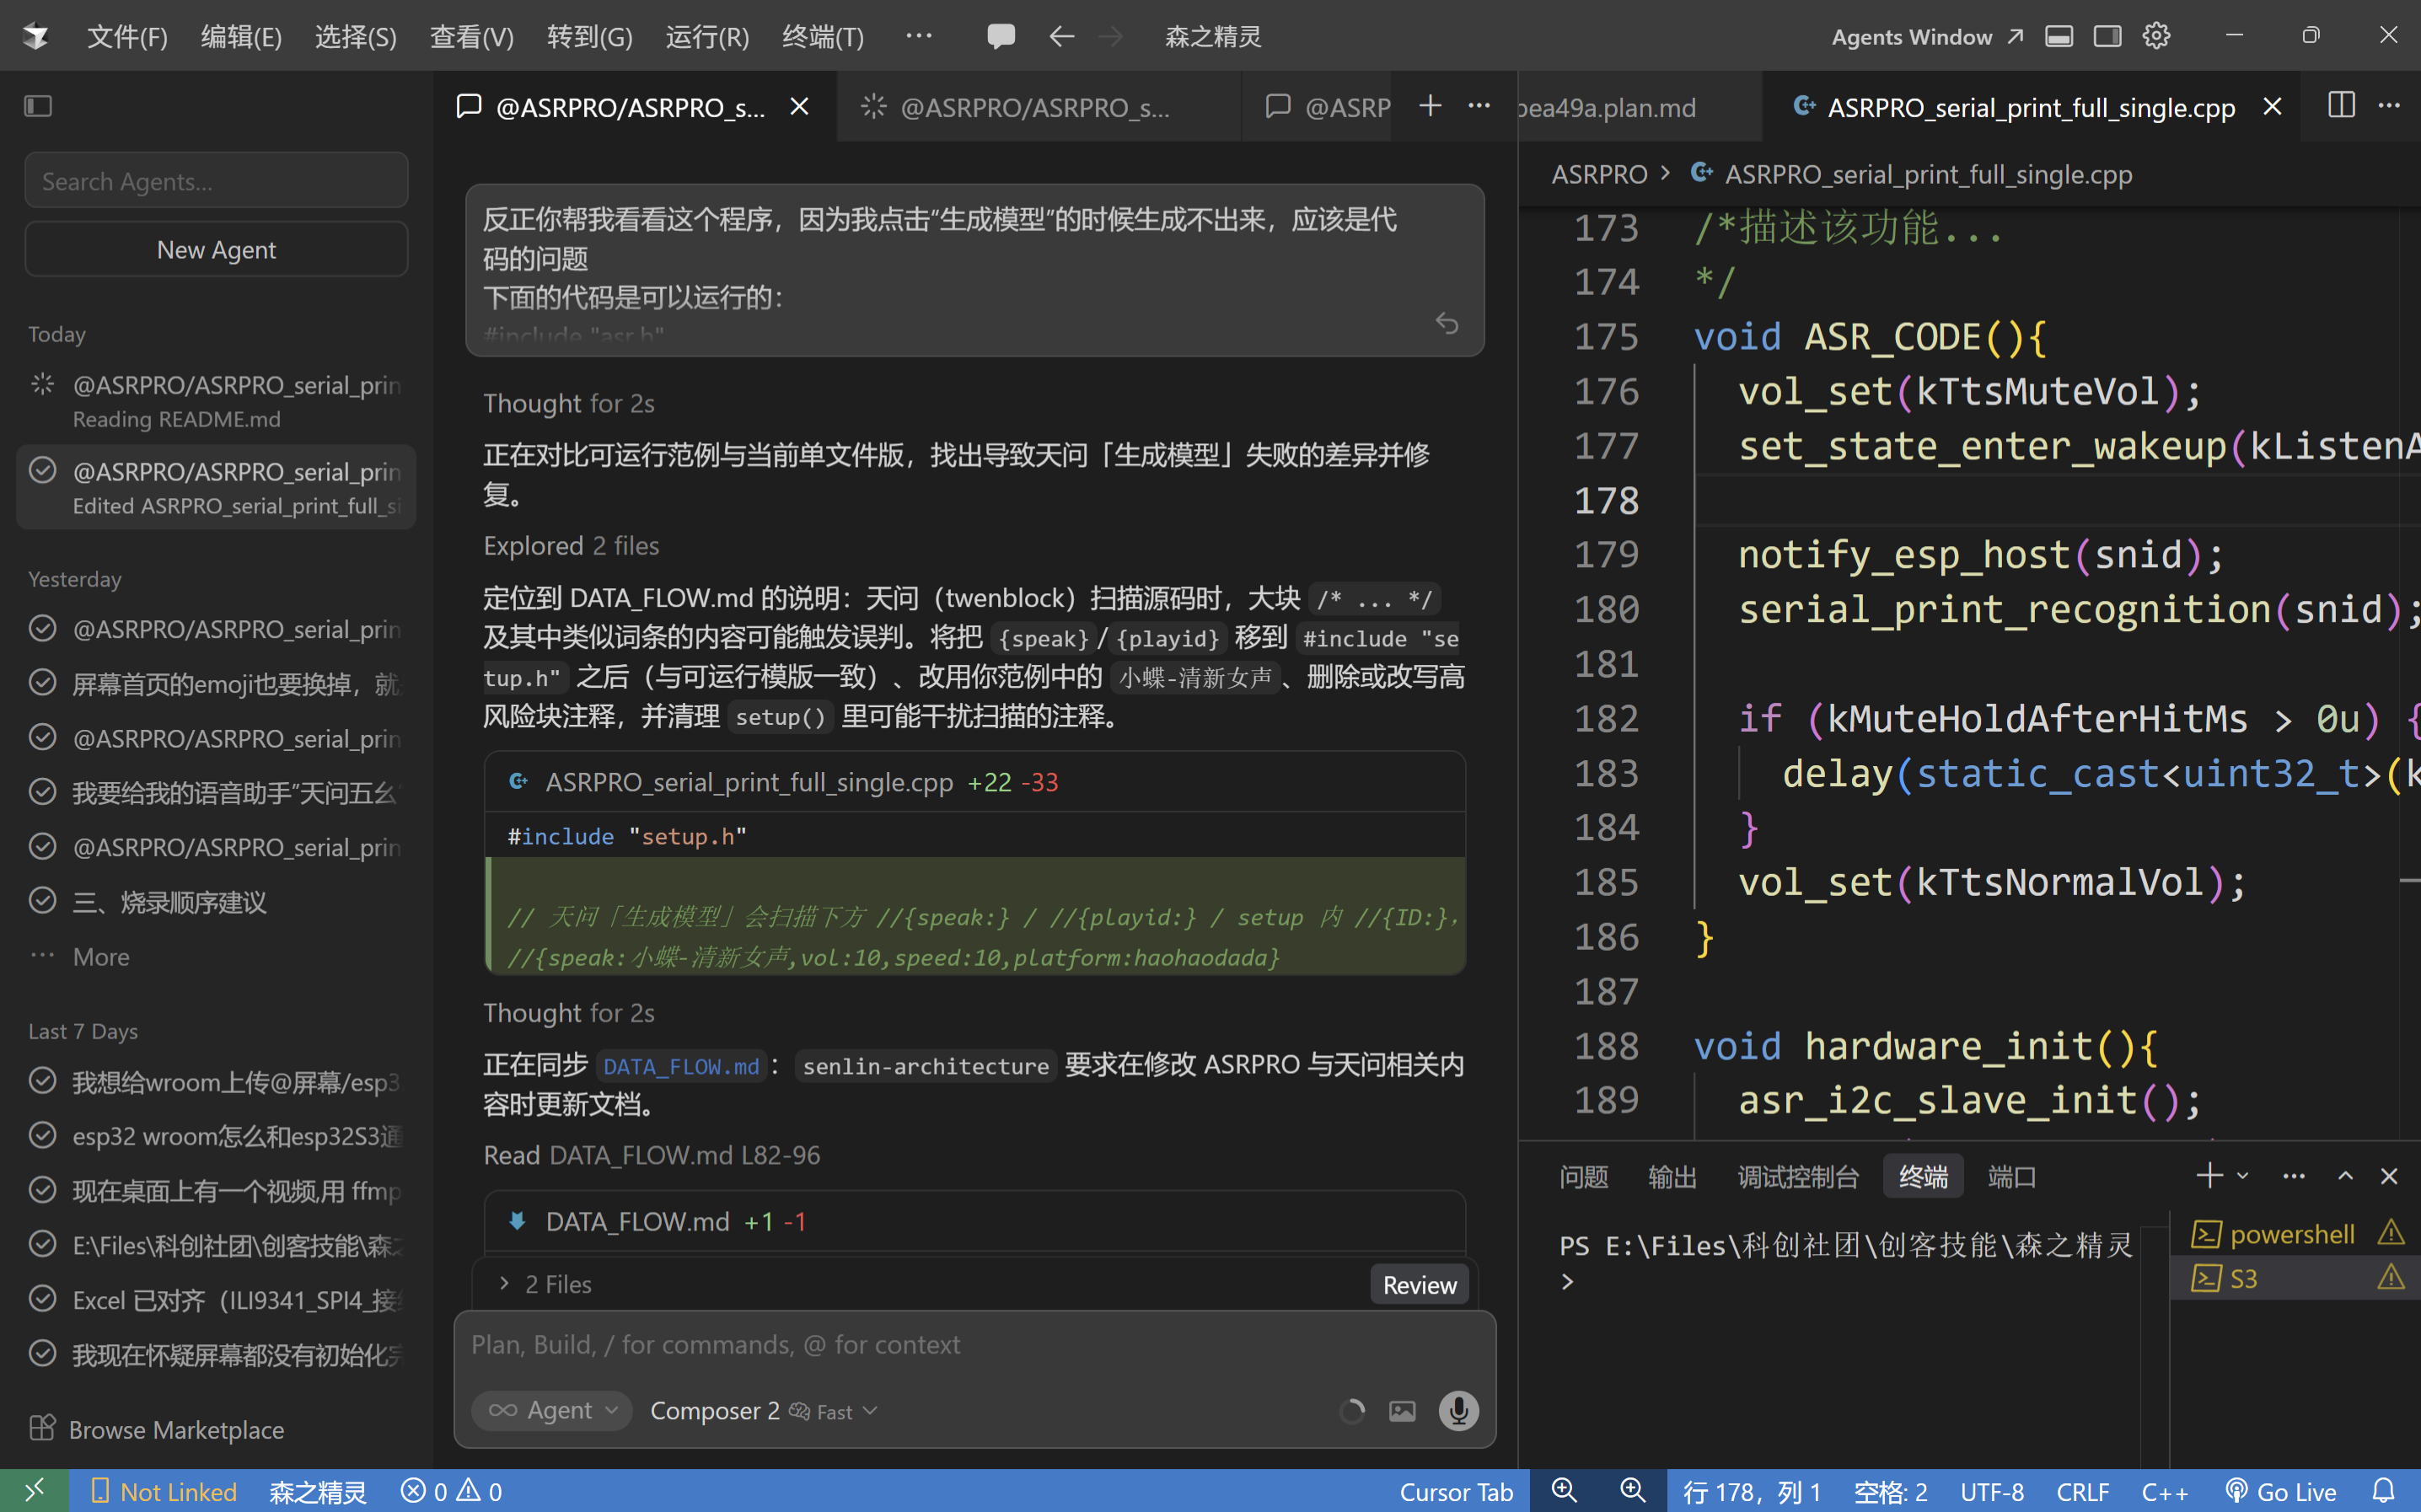Create a New Agent

pos(216,249)
